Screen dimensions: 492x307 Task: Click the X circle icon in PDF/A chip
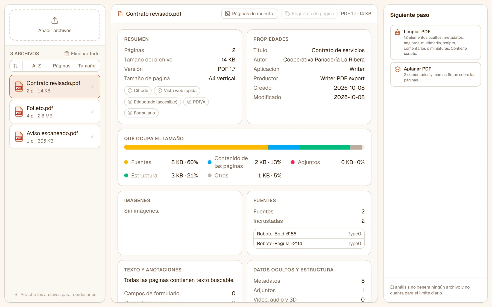pyautogui.click(x=189, y=102)
